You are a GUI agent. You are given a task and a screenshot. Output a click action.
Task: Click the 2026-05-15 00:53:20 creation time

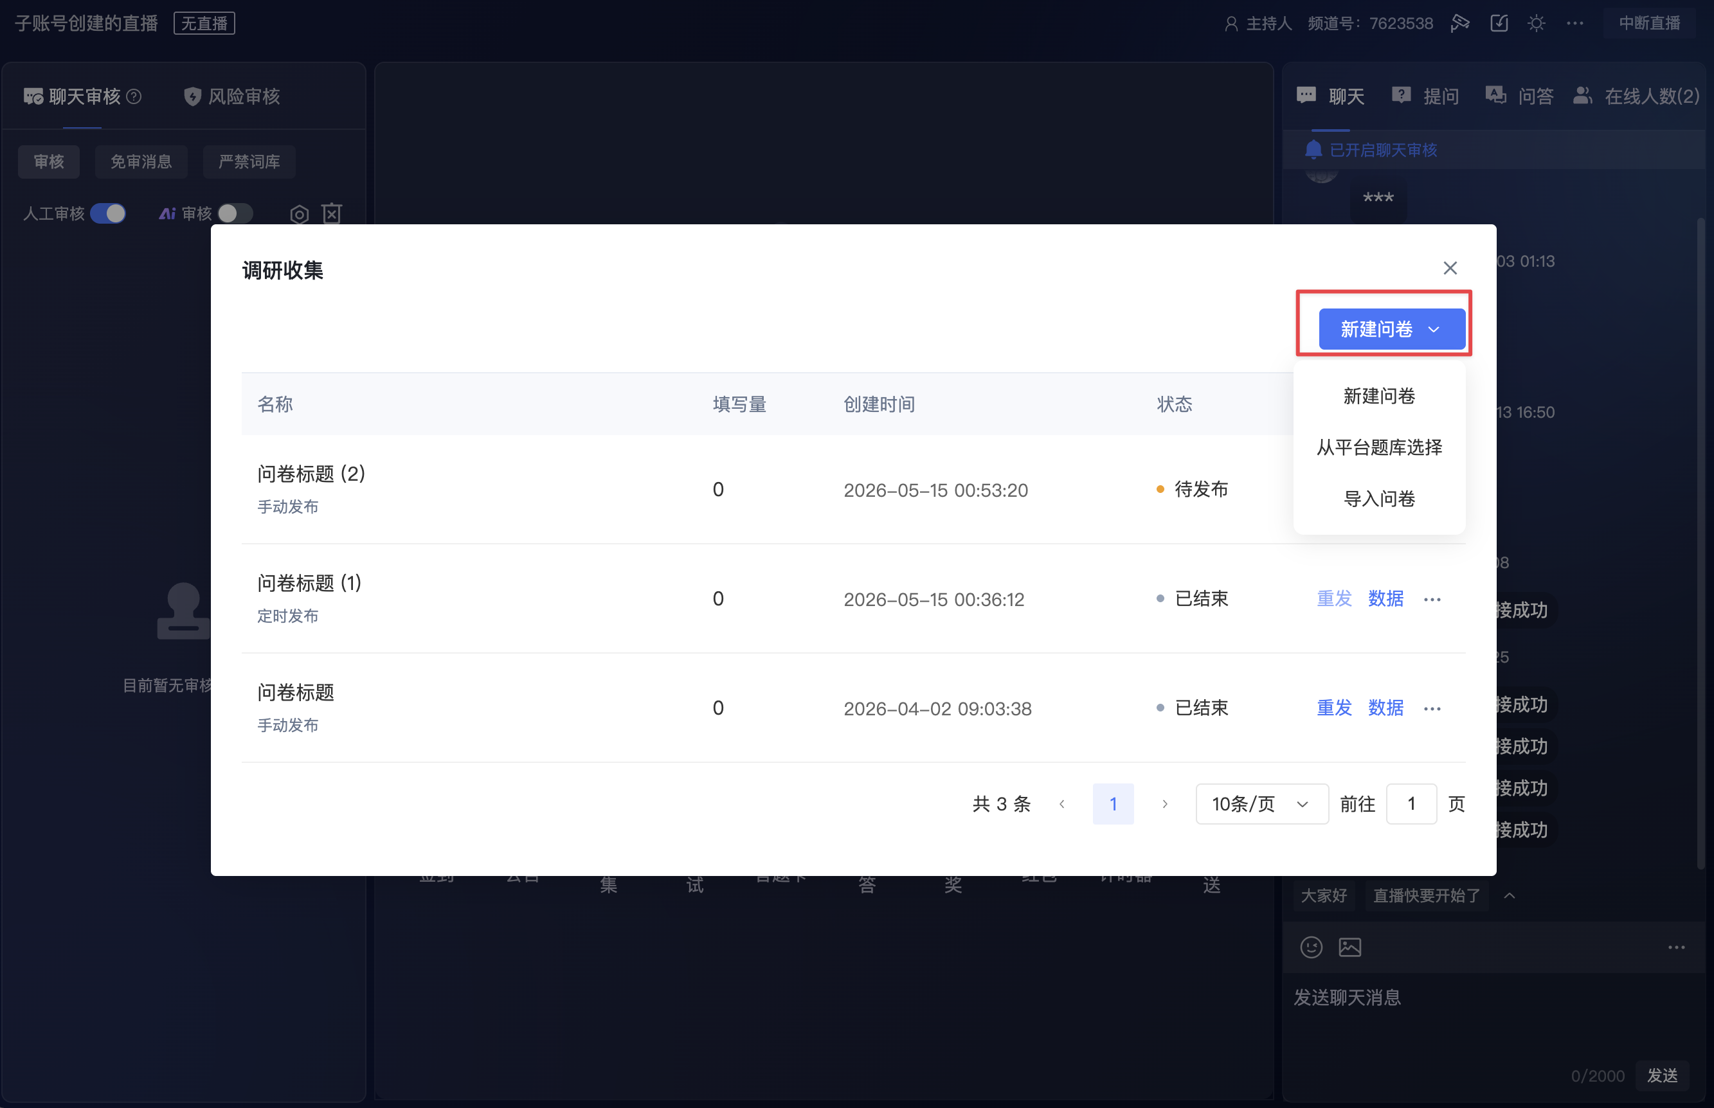pos(935,490)
